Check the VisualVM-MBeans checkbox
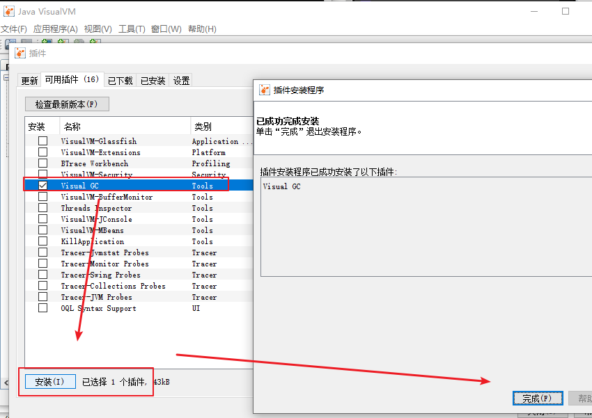Viewport: 592px width, 418px height. tap(43, 230)
